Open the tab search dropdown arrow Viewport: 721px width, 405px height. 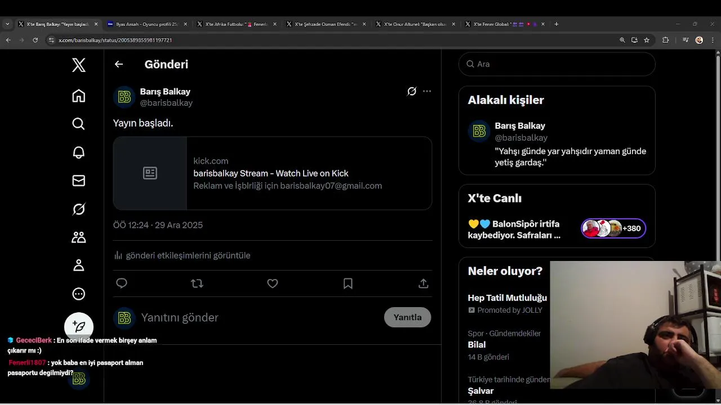7,24
